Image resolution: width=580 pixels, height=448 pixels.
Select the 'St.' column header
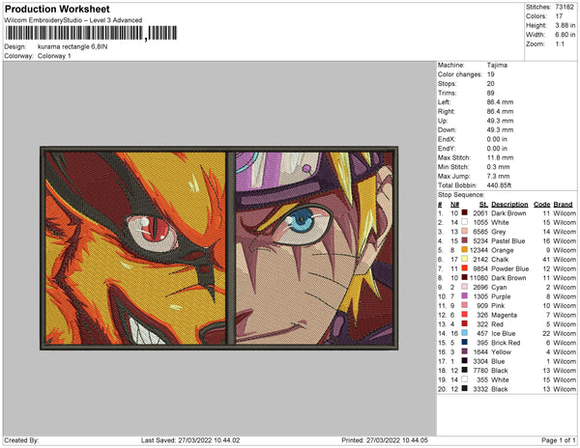coord(483,205)
